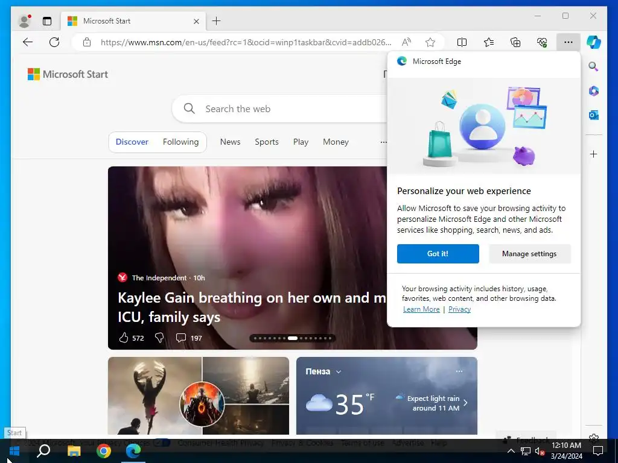618x463 pixels.
Task: View site information lock icon
Action: pos(87,42)
